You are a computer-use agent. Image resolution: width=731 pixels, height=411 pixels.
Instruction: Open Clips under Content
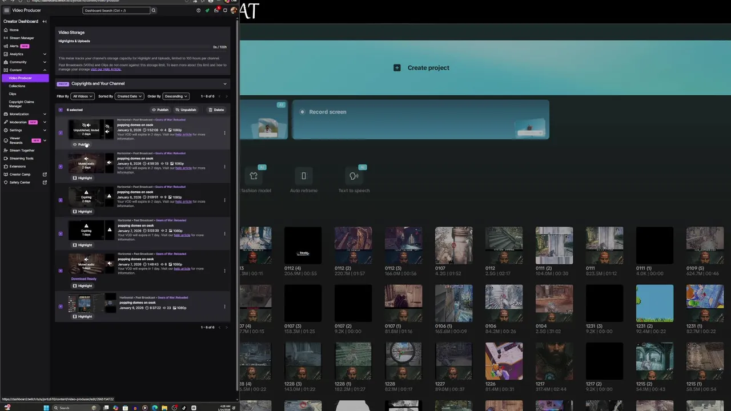click(x=13, y=94)
